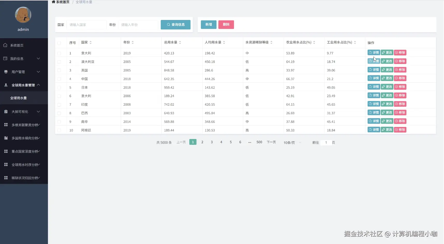The image size is (444, 244).
Task: Sort by 年份 column arrows
Action: pyautogui.click(x=133, y=42)
